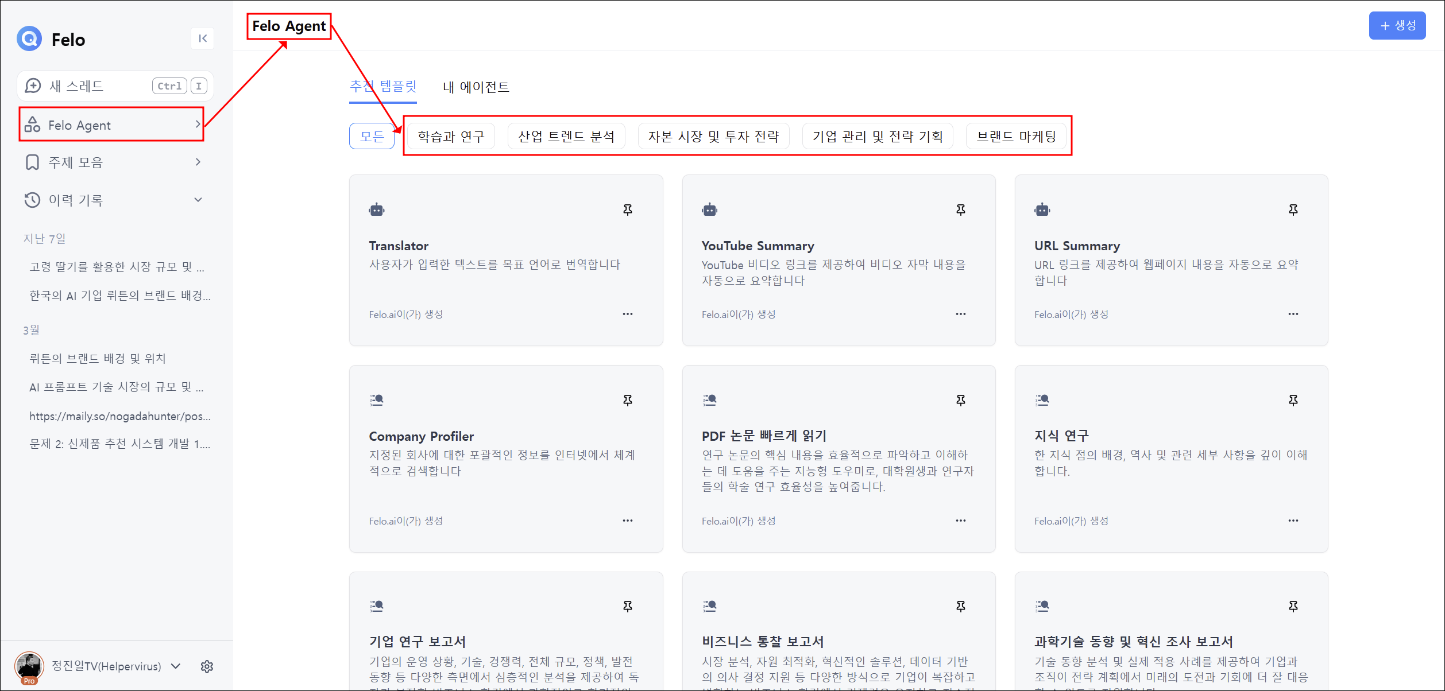Open more options on 지식 연구 card
Image resolution: width=1445 pixels, height=691 pixels.
coord(1293,521)
